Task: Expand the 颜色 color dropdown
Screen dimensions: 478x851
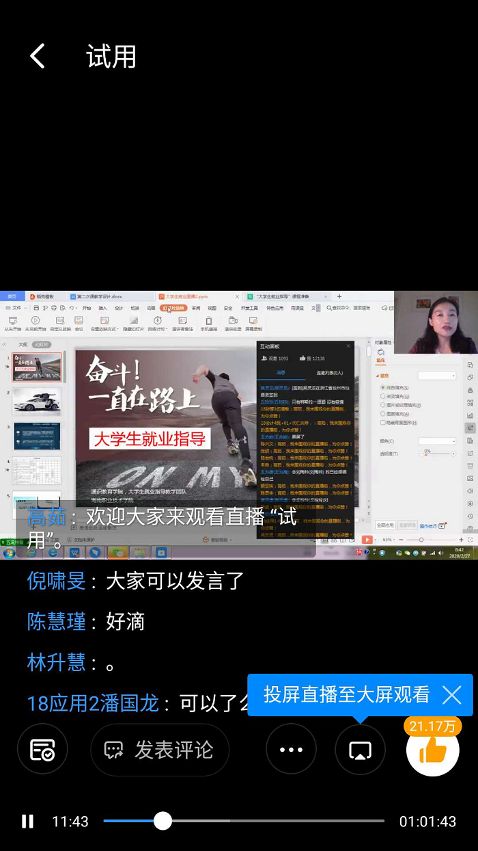Action: click(436, 441)
